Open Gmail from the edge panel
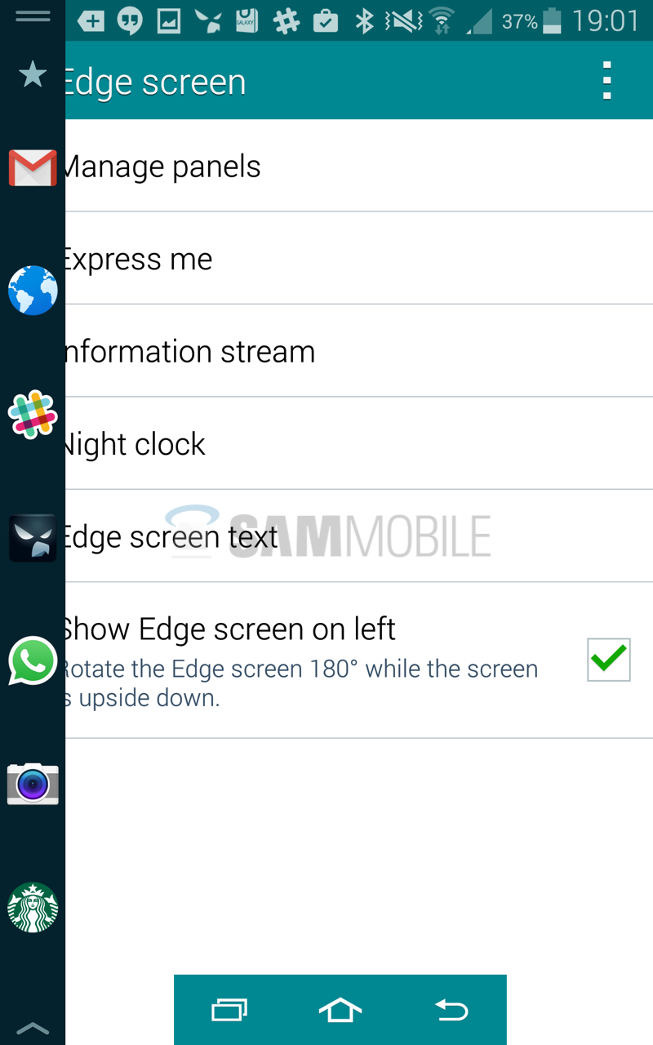The width and height of the screenshot is (653, 1045). click(x=33, y=168)
